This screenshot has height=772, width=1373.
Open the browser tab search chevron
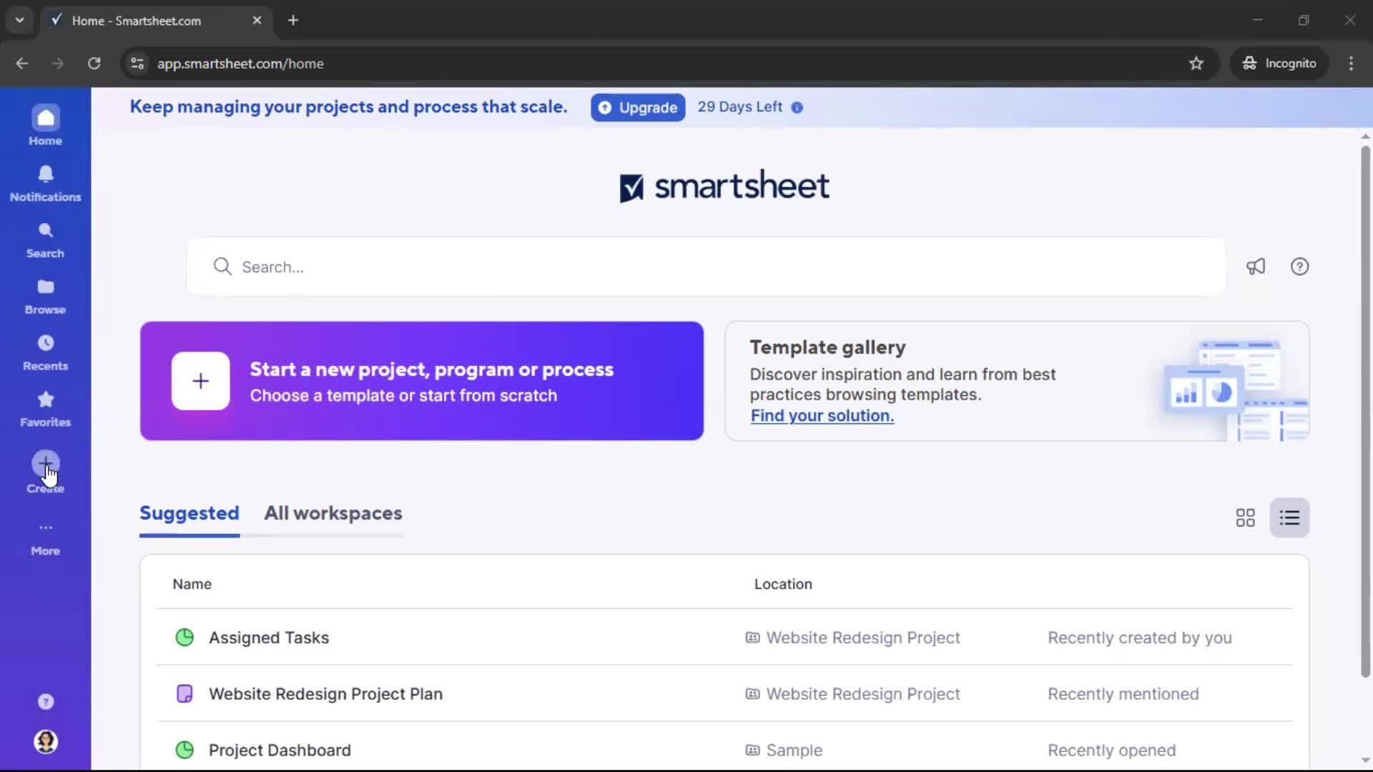pyautogui.click(x=19, y=20)
